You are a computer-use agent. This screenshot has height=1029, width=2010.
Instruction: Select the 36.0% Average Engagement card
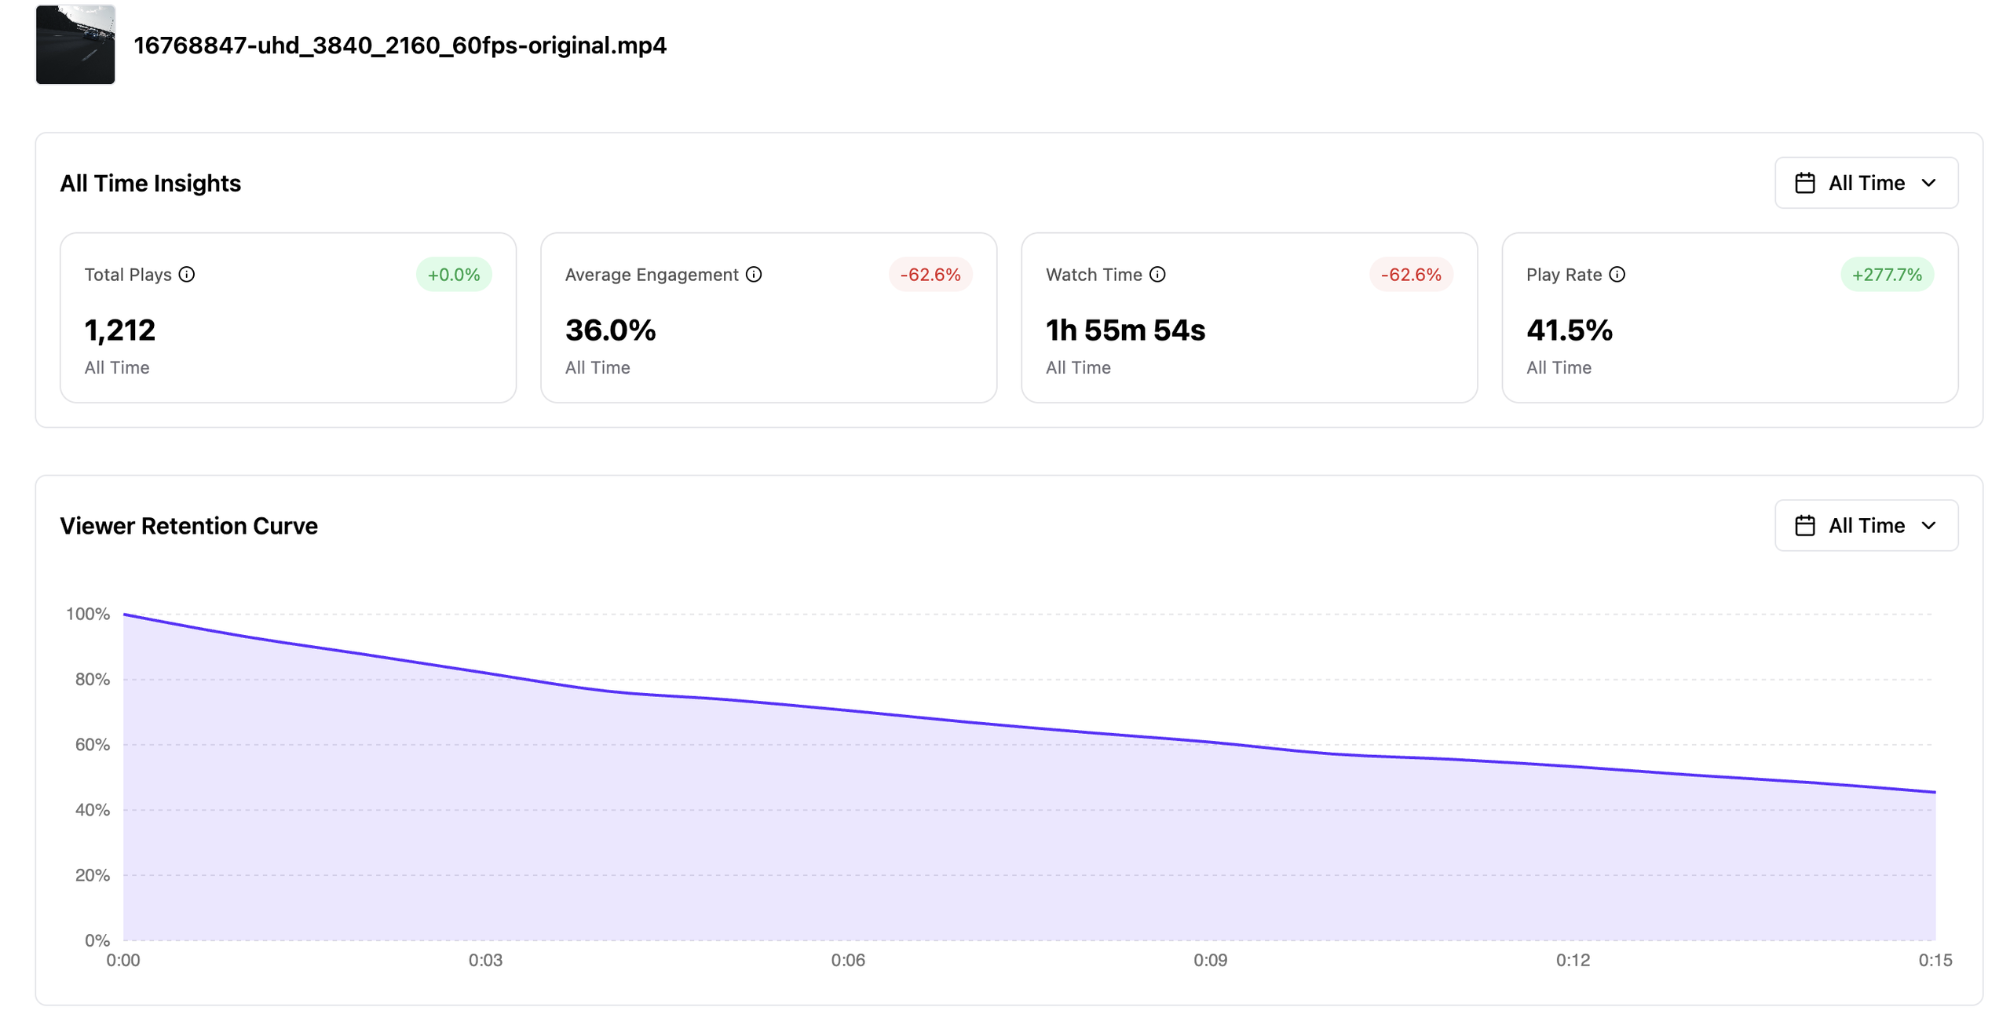click(769, 318)
